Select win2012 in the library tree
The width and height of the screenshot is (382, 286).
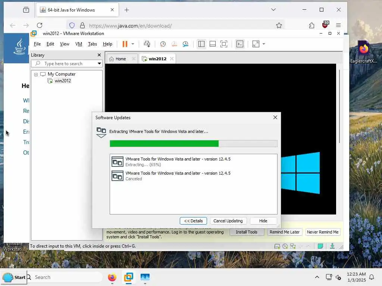coord(63,81)
